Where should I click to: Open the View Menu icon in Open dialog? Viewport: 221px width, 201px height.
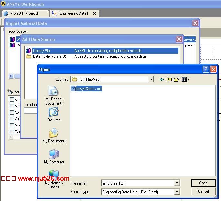185,79
